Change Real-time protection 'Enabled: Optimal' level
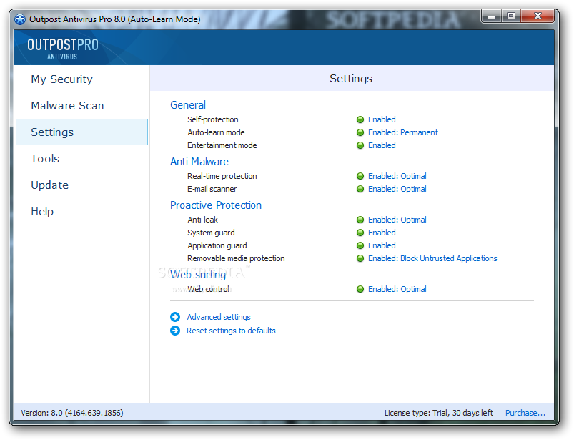The height and width of the screenshot is (440, 574). click(x=397, y=176)
